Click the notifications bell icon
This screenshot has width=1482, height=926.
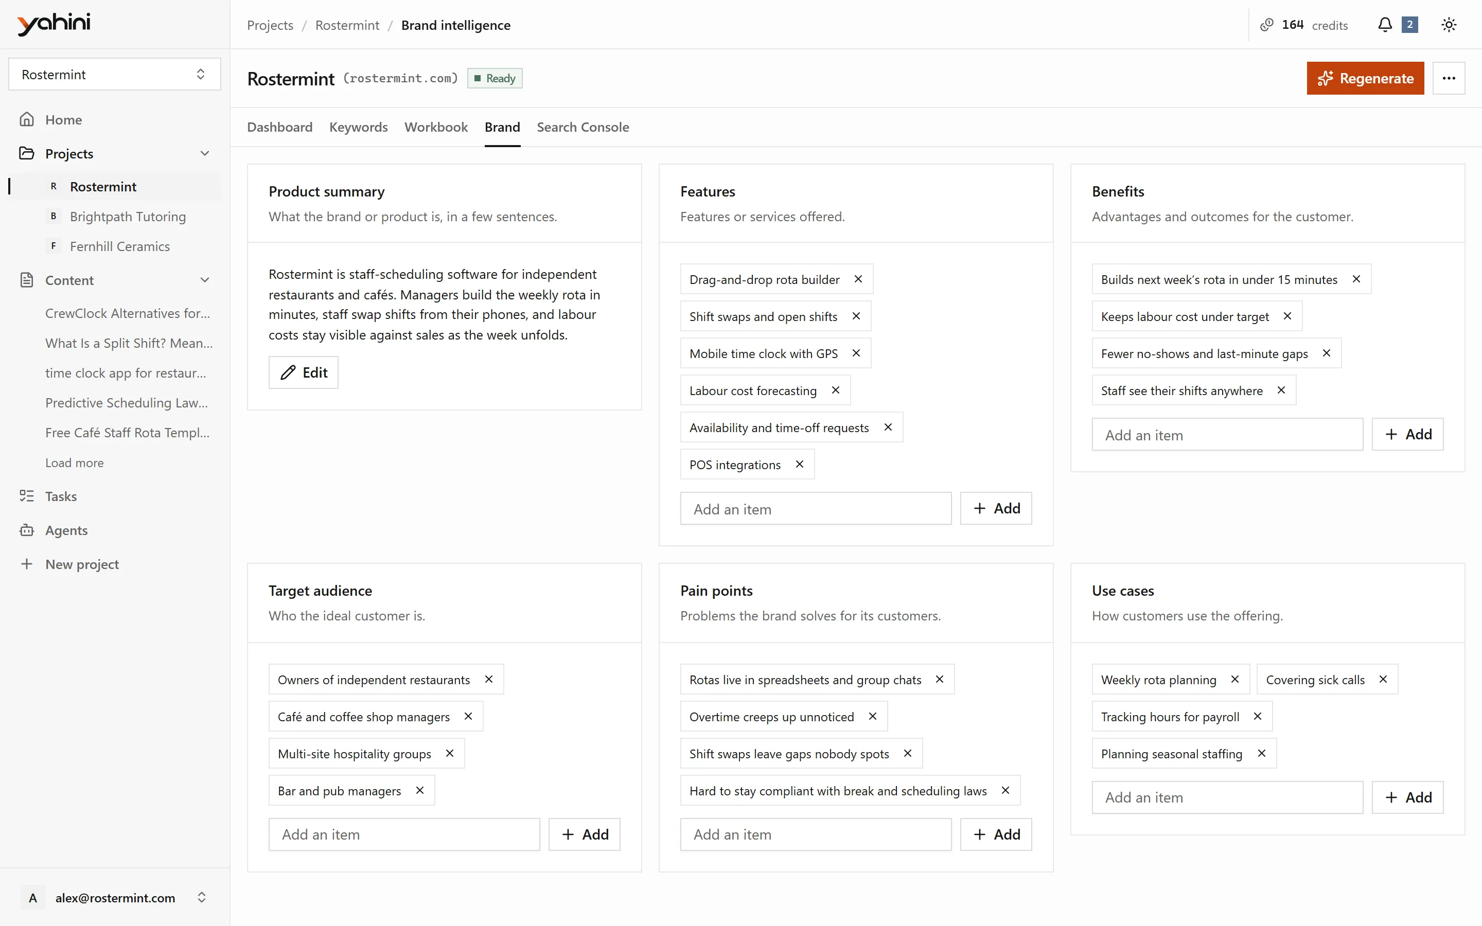(x=1385, y=25)
